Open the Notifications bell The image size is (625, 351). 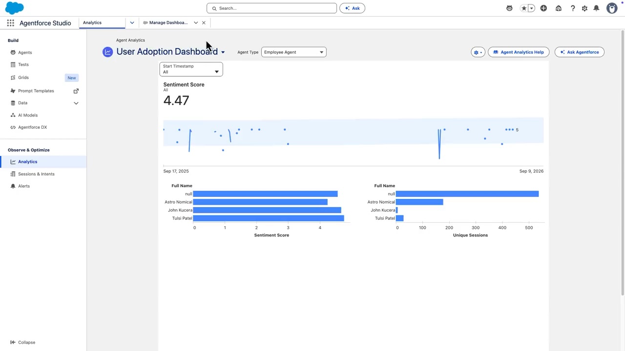[596, 8]
